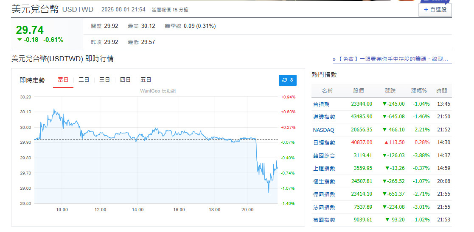Click the refresh countdown button
Screen dimensions: 474x232
(288, 80)
